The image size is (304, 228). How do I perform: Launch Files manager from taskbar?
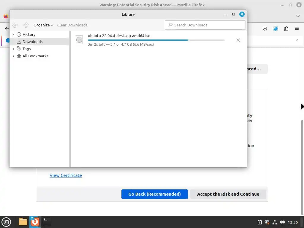(23, 221)
